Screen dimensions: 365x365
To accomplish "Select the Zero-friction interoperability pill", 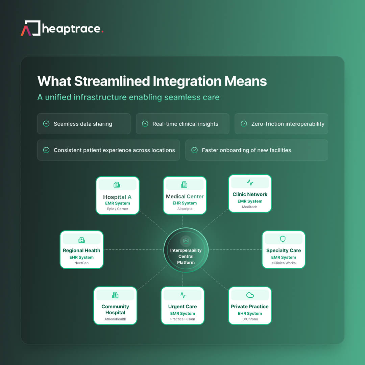I will point(282,124).
